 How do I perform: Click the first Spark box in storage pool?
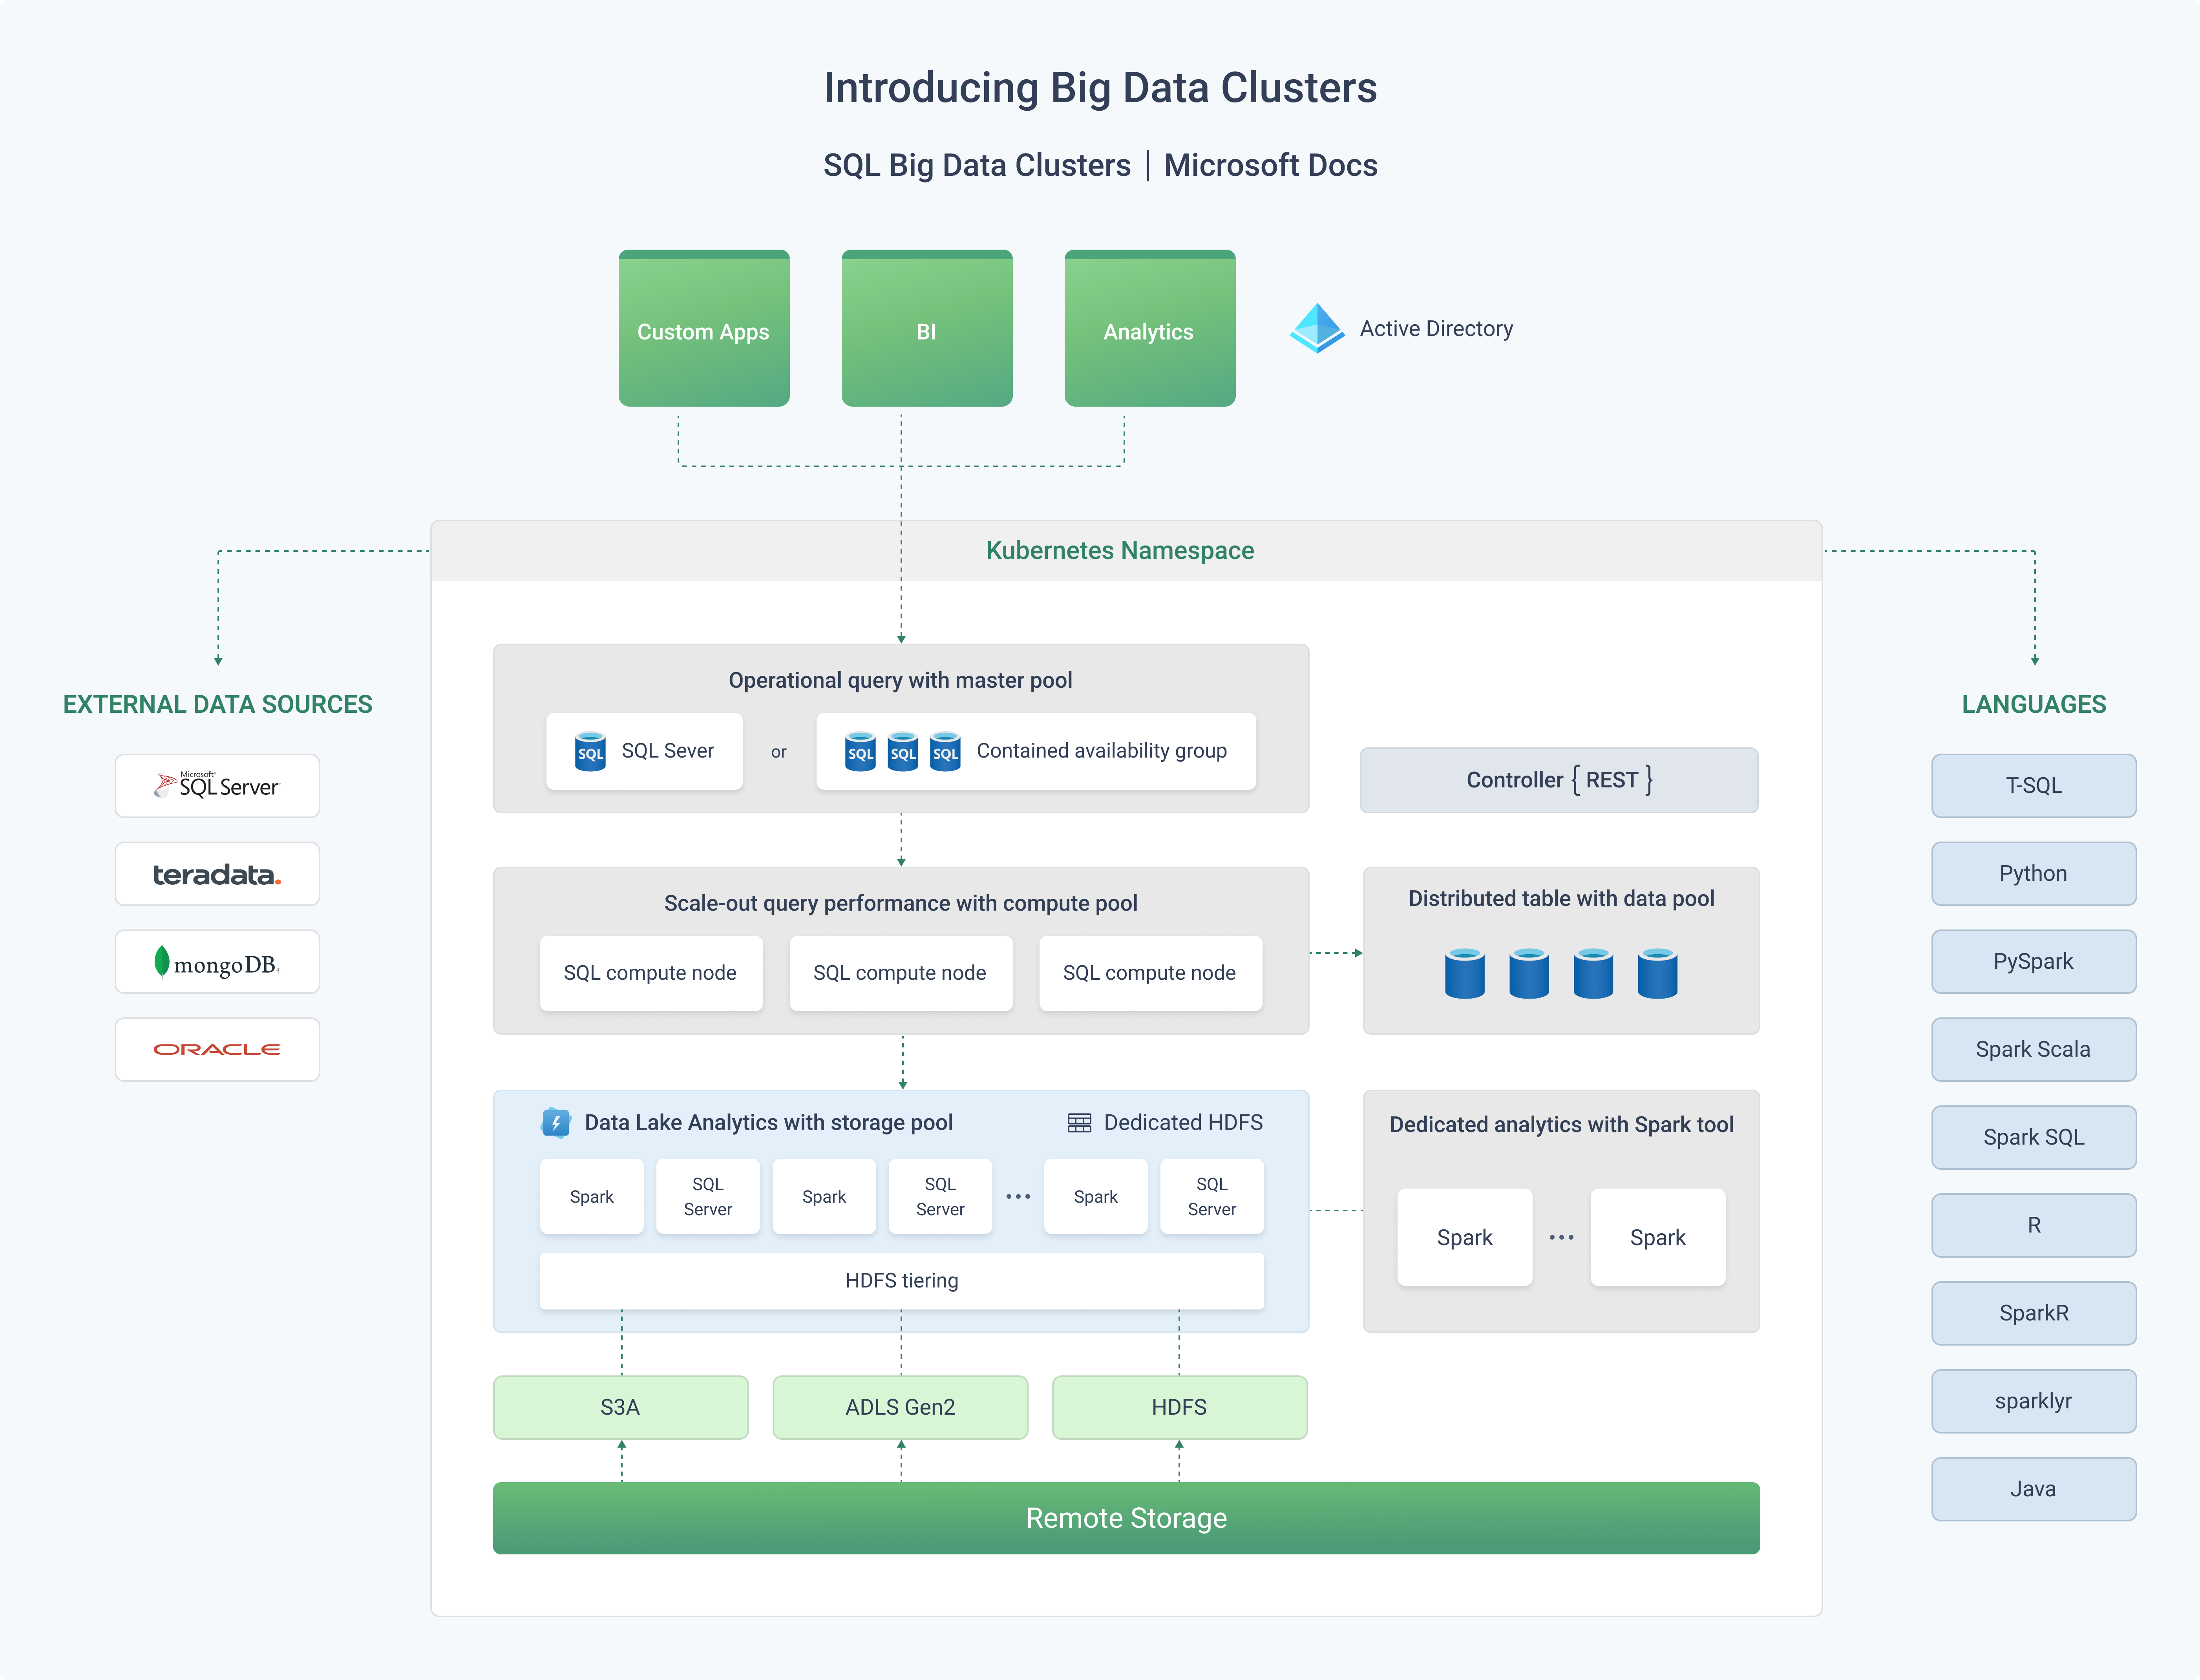(x=592, y=1197)
